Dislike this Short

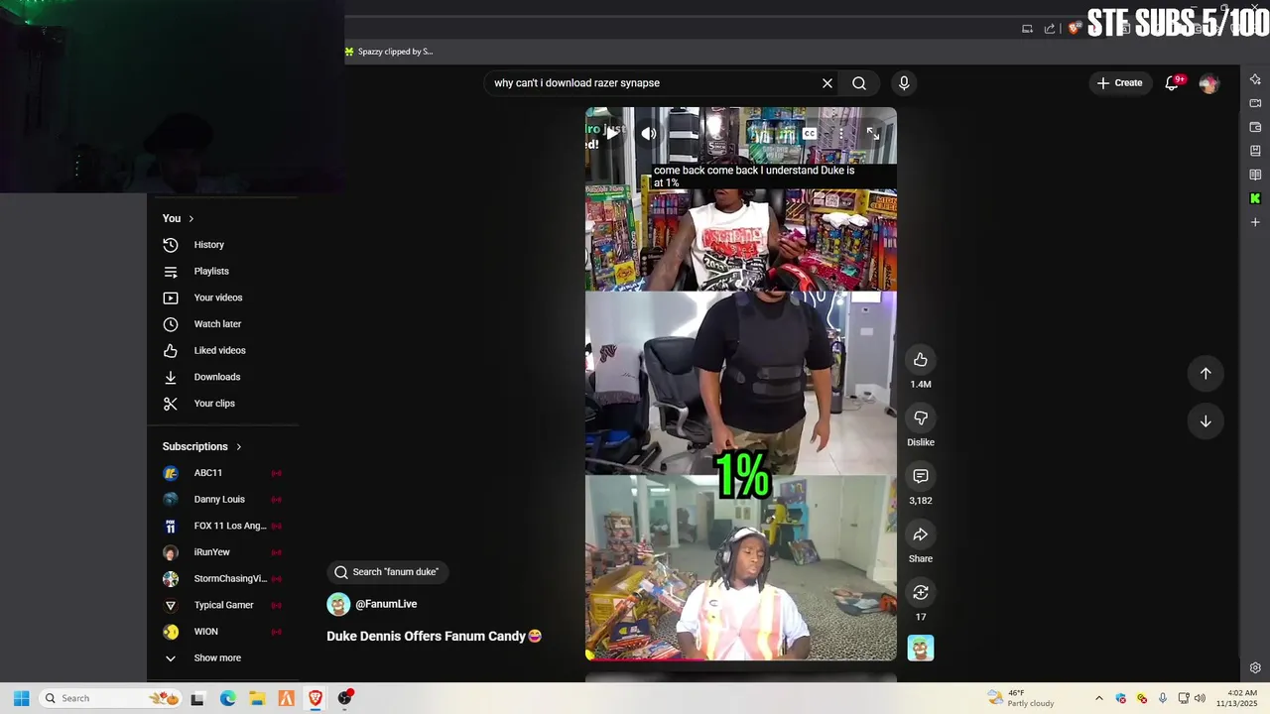point(921,417)
